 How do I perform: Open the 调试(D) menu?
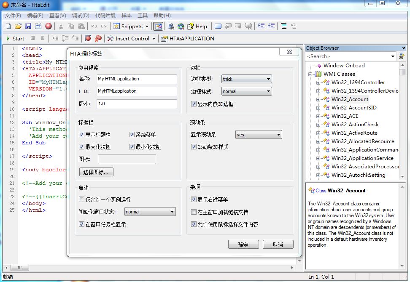pos(81,16)
